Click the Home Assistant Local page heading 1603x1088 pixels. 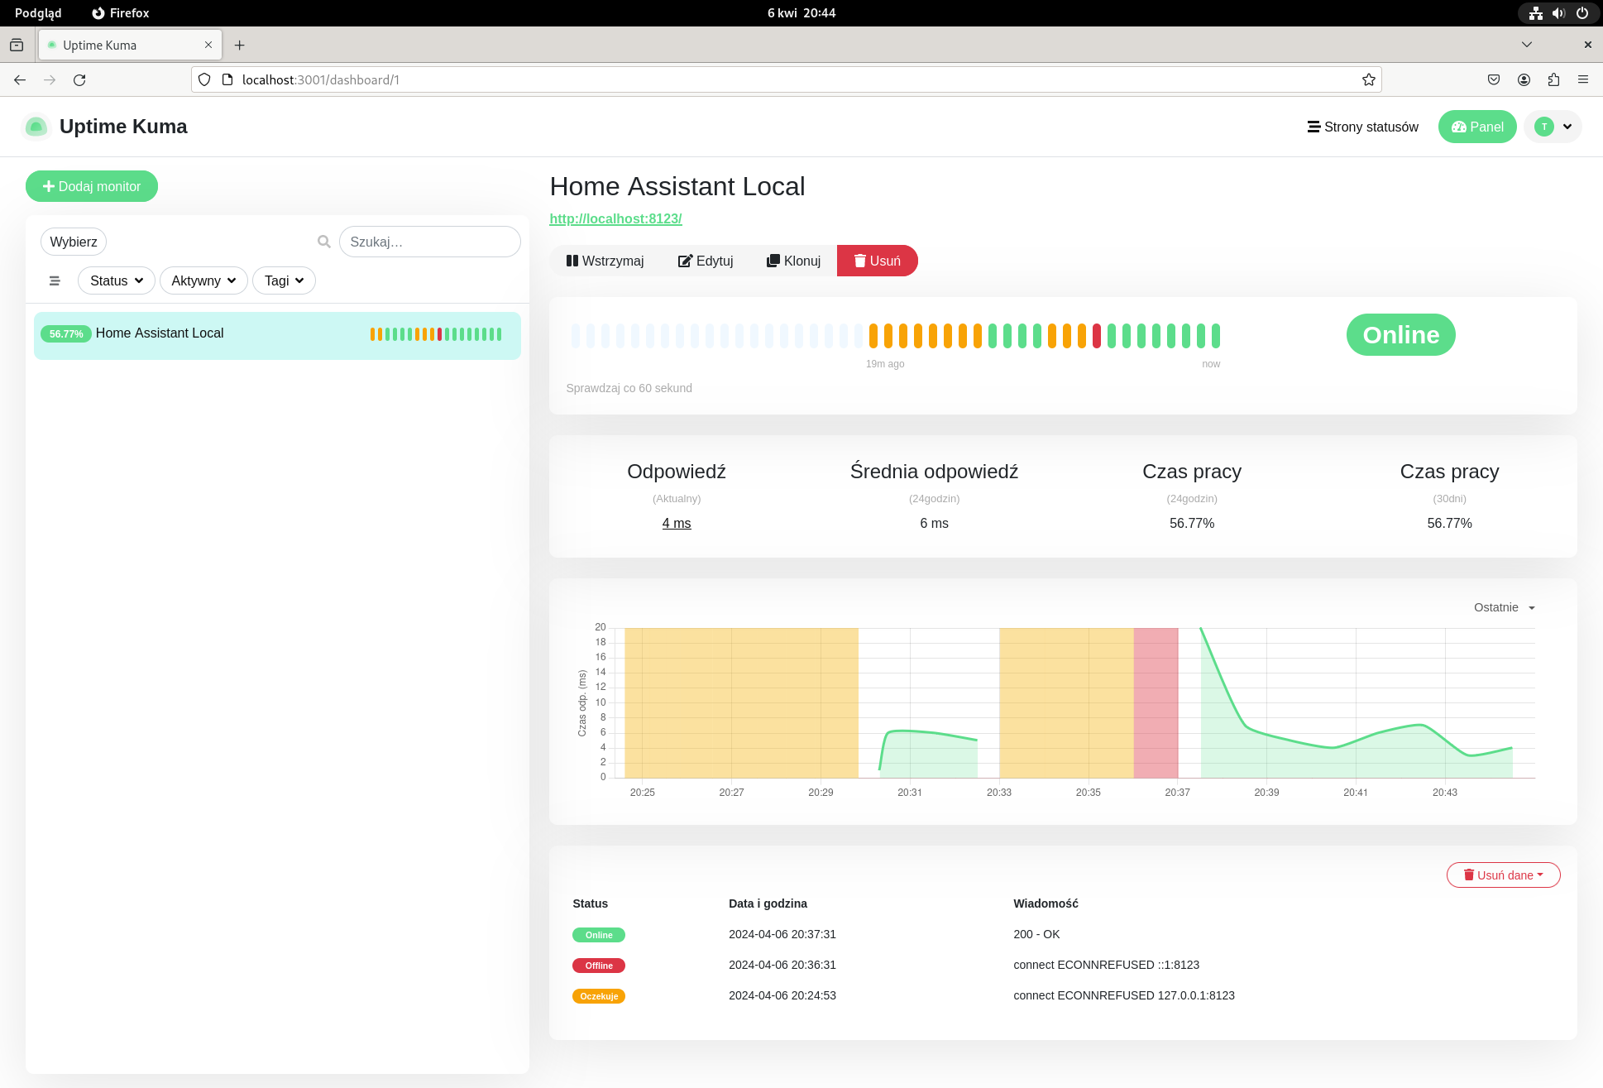(x=677, y=186)
